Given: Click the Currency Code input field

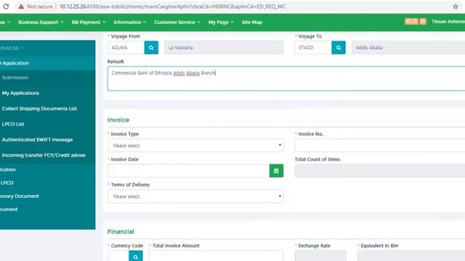Looking at the screenshot, I should (118, 256).
